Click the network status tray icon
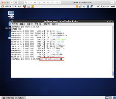Screen dimensions: 116x99 coord(80,7)
